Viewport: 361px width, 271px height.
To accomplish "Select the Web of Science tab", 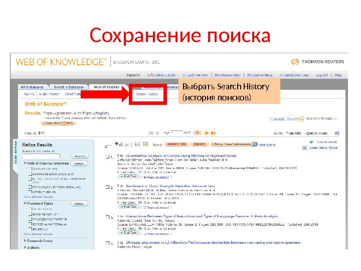I will point(107,87).
